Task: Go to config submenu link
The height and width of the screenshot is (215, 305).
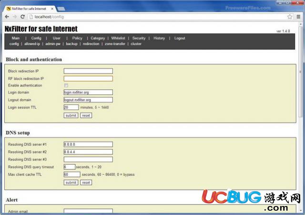Action: click(x=14, y=44)
